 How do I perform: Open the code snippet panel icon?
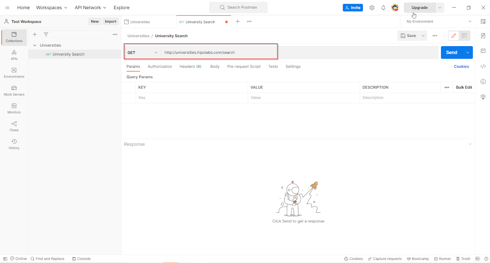point(483,66)
